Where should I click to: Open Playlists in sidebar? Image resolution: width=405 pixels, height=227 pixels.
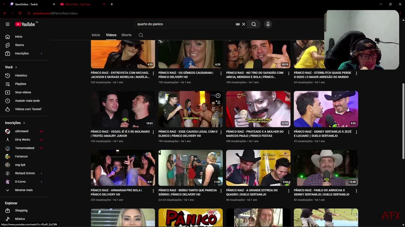tap(25, 84)
